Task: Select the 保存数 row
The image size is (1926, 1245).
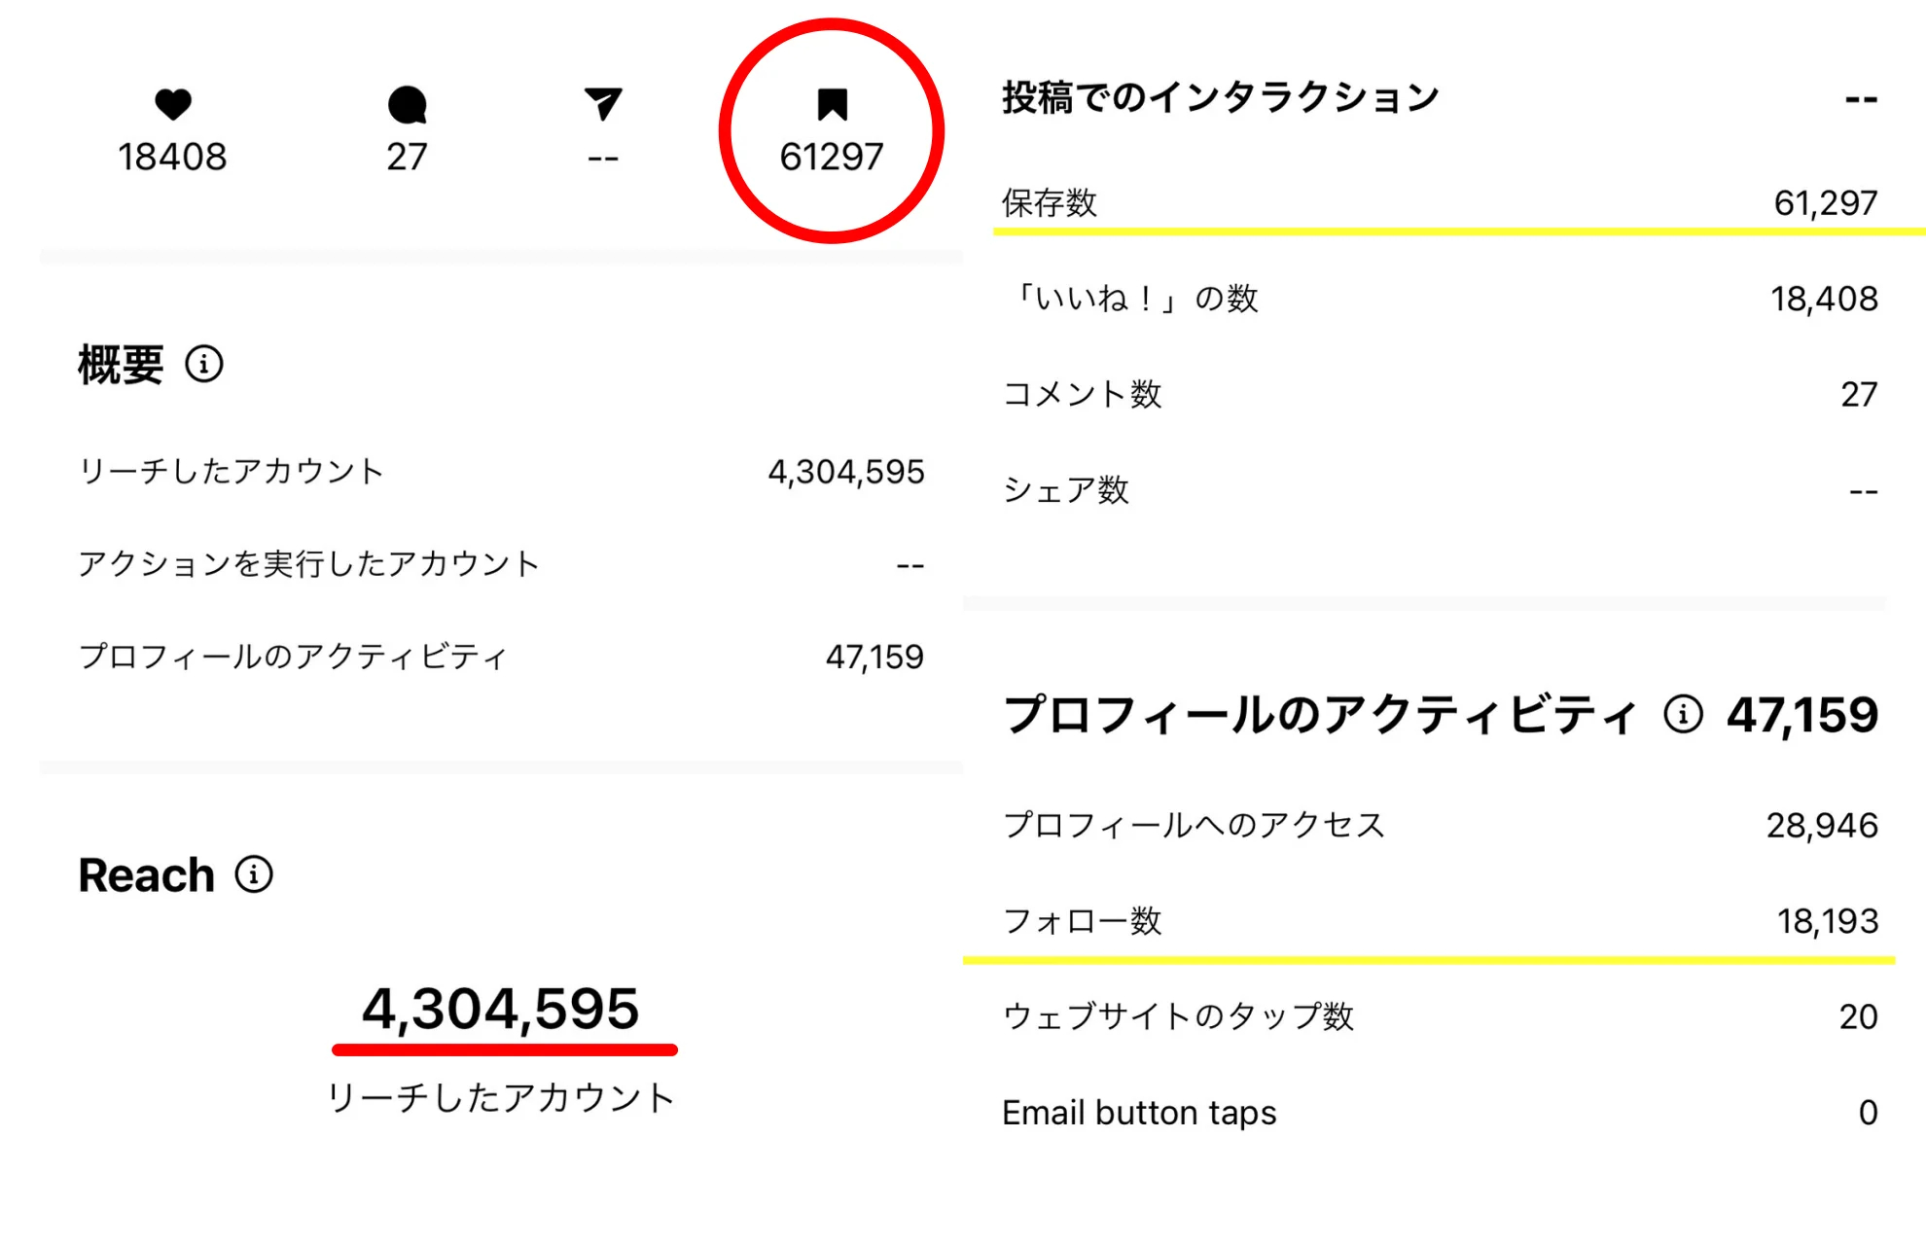Action: (x=1440, y=203)
